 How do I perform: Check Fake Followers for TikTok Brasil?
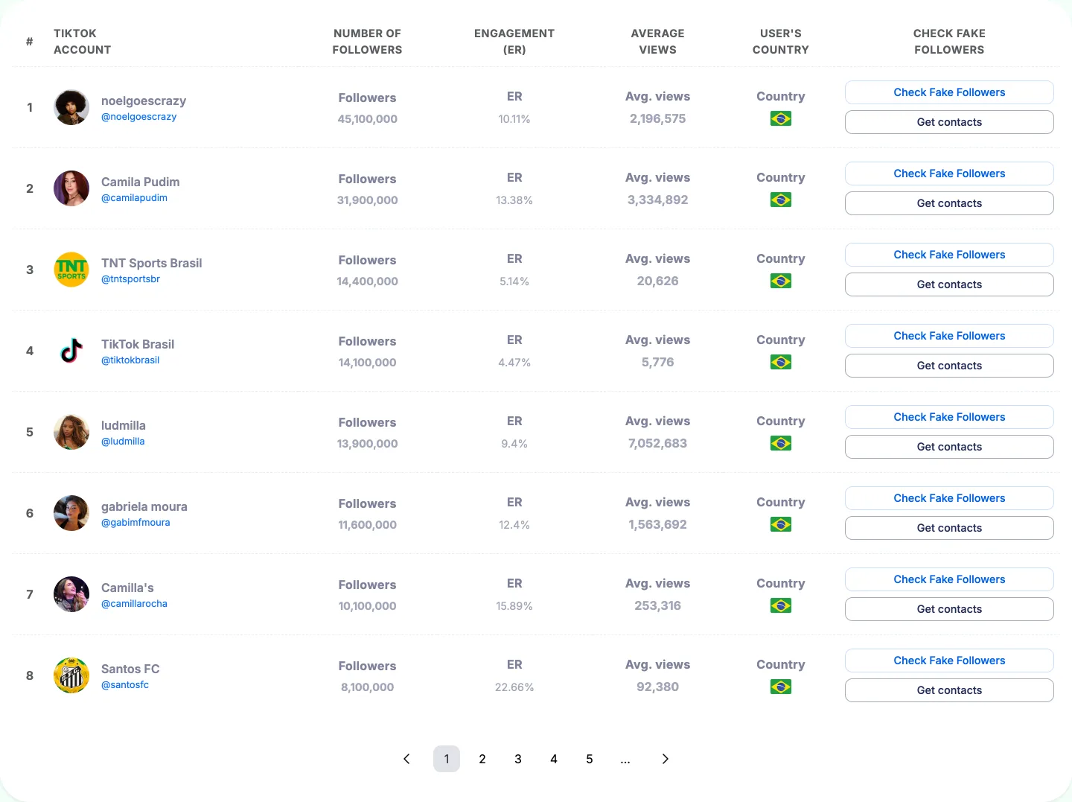(x=949, y=336)
